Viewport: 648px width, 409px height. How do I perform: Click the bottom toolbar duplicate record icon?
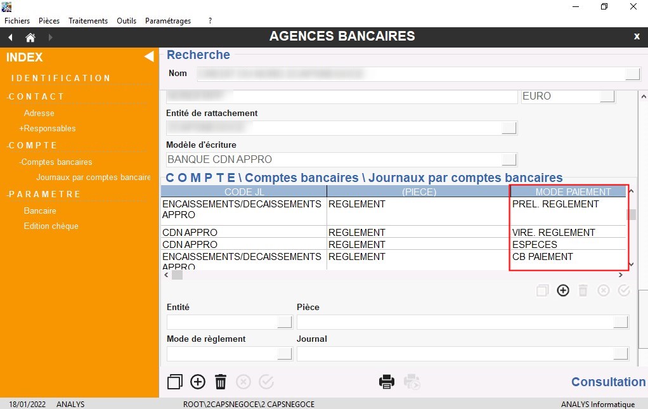[175, 382]
